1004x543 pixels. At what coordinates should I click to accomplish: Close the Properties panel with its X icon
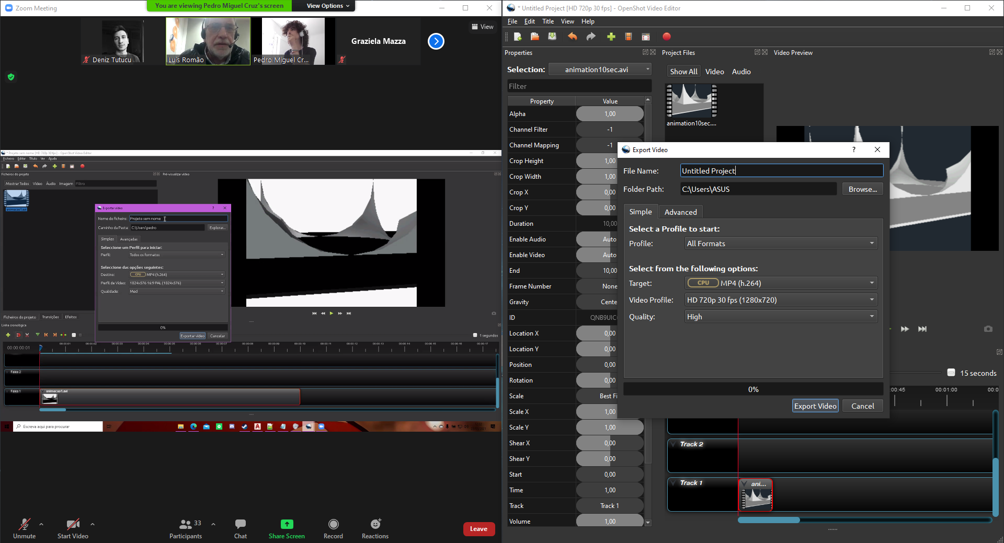coord(653,52)
